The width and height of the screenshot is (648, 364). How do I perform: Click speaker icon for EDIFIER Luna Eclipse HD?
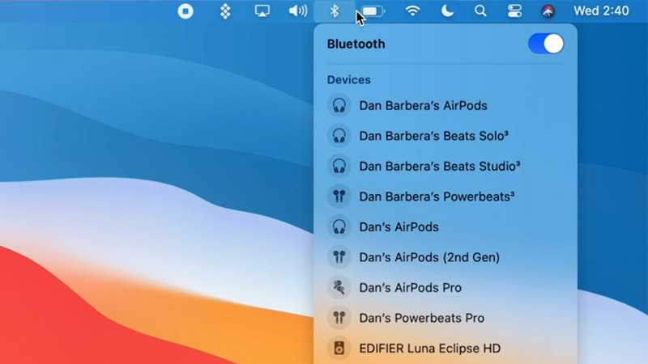pyautogui.click(x=339, y=348)
